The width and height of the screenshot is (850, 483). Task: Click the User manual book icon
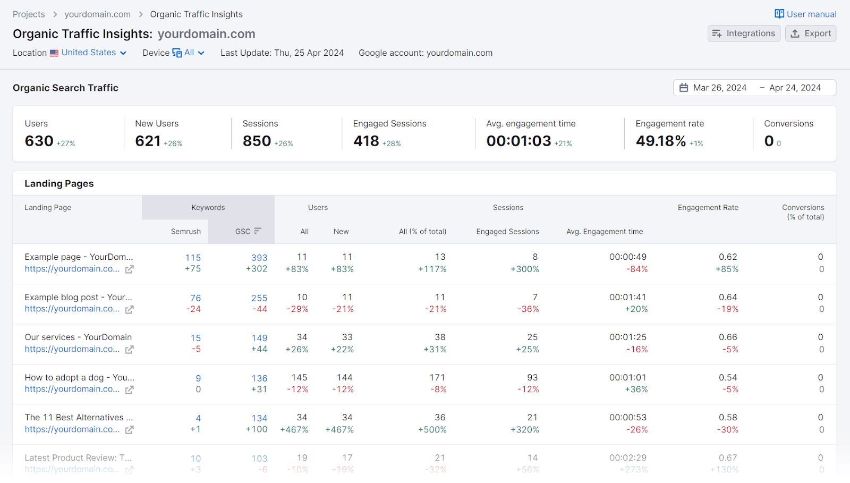pyautogui.click(x=779, y=14)
